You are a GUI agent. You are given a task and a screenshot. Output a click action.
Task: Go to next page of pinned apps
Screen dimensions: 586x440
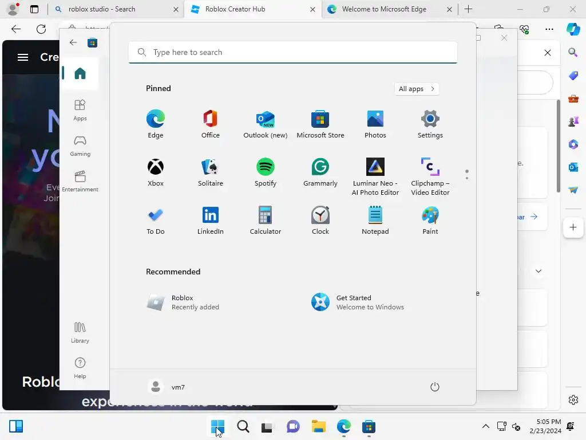pos(467,178)
